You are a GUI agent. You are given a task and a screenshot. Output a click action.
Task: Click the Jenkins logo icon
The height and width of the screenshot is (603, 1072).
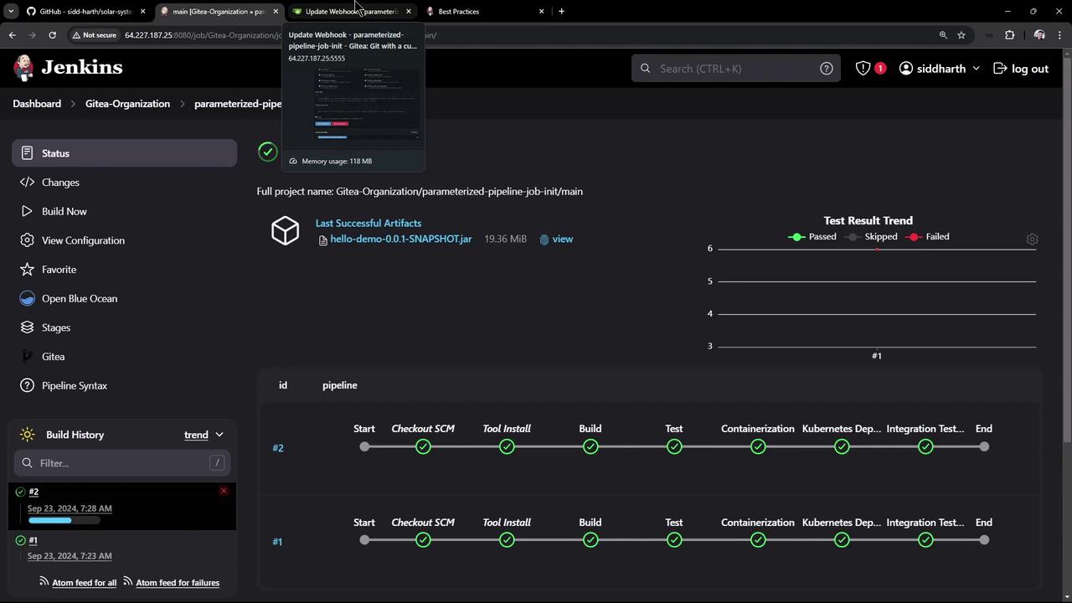coord(24,67)
